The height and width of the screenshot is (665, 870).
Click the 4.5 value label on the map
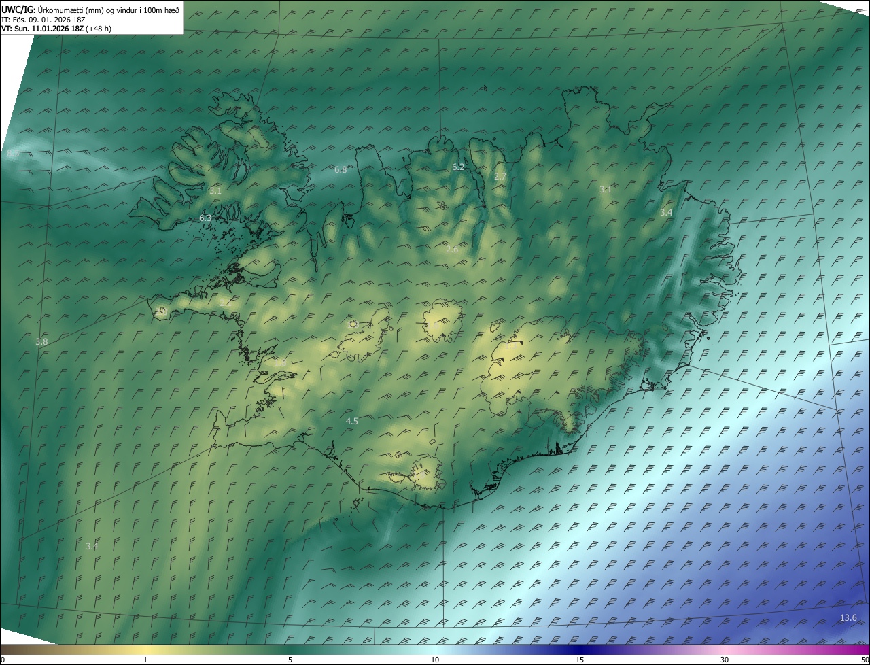coord(351,422)
